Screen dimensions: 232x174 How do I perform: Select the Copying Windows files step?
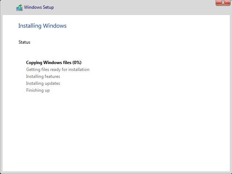(x=49, y=63)
